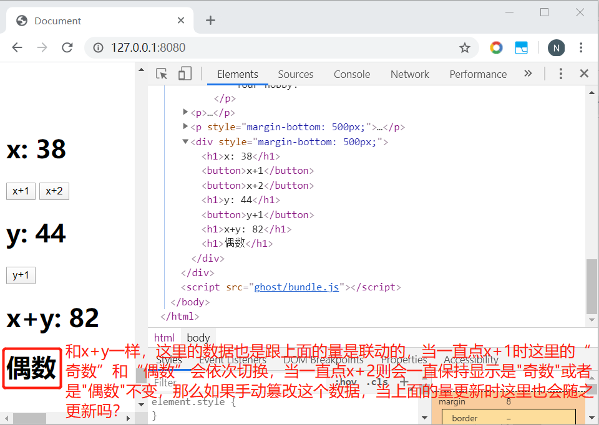Select the </body> closing tag line
Image resolution: width=599 pixels, height=425 pixels.
190,302
